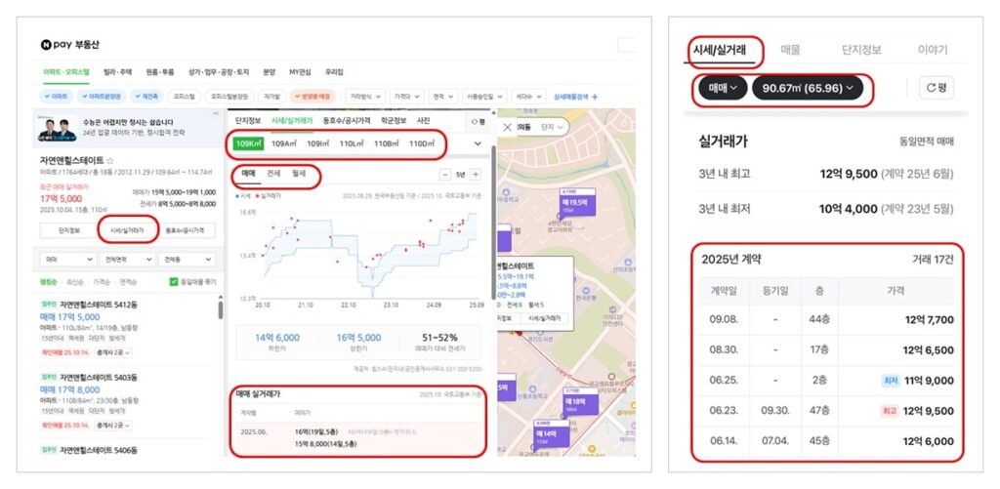1000x489 pixels.
Task: Open the 매물 tab in mobile panel
Action: point(791,50)
